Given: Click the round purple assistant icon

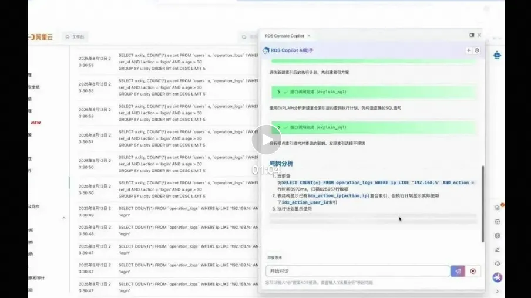Looking at the screenshot, I should point(498,277).
